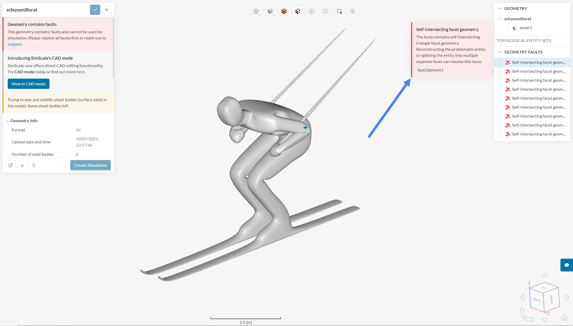Collapse the GEOMETRY section
Image resolution: width=573 pixels, height=326 pixels.
500,8
